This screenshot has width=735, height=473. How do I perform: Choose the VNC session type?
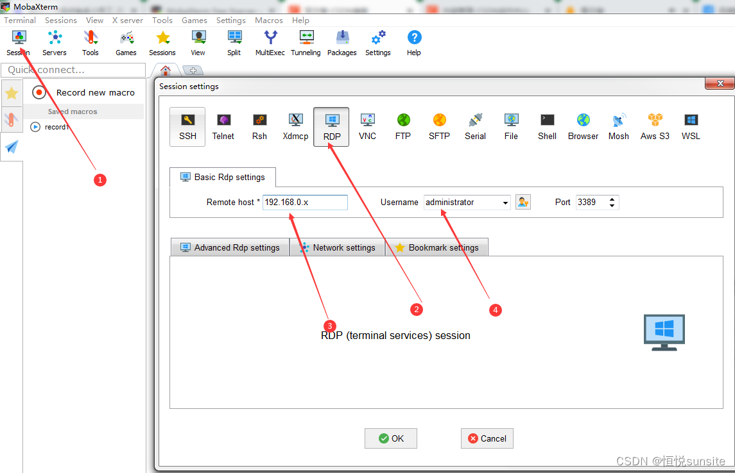367,126
